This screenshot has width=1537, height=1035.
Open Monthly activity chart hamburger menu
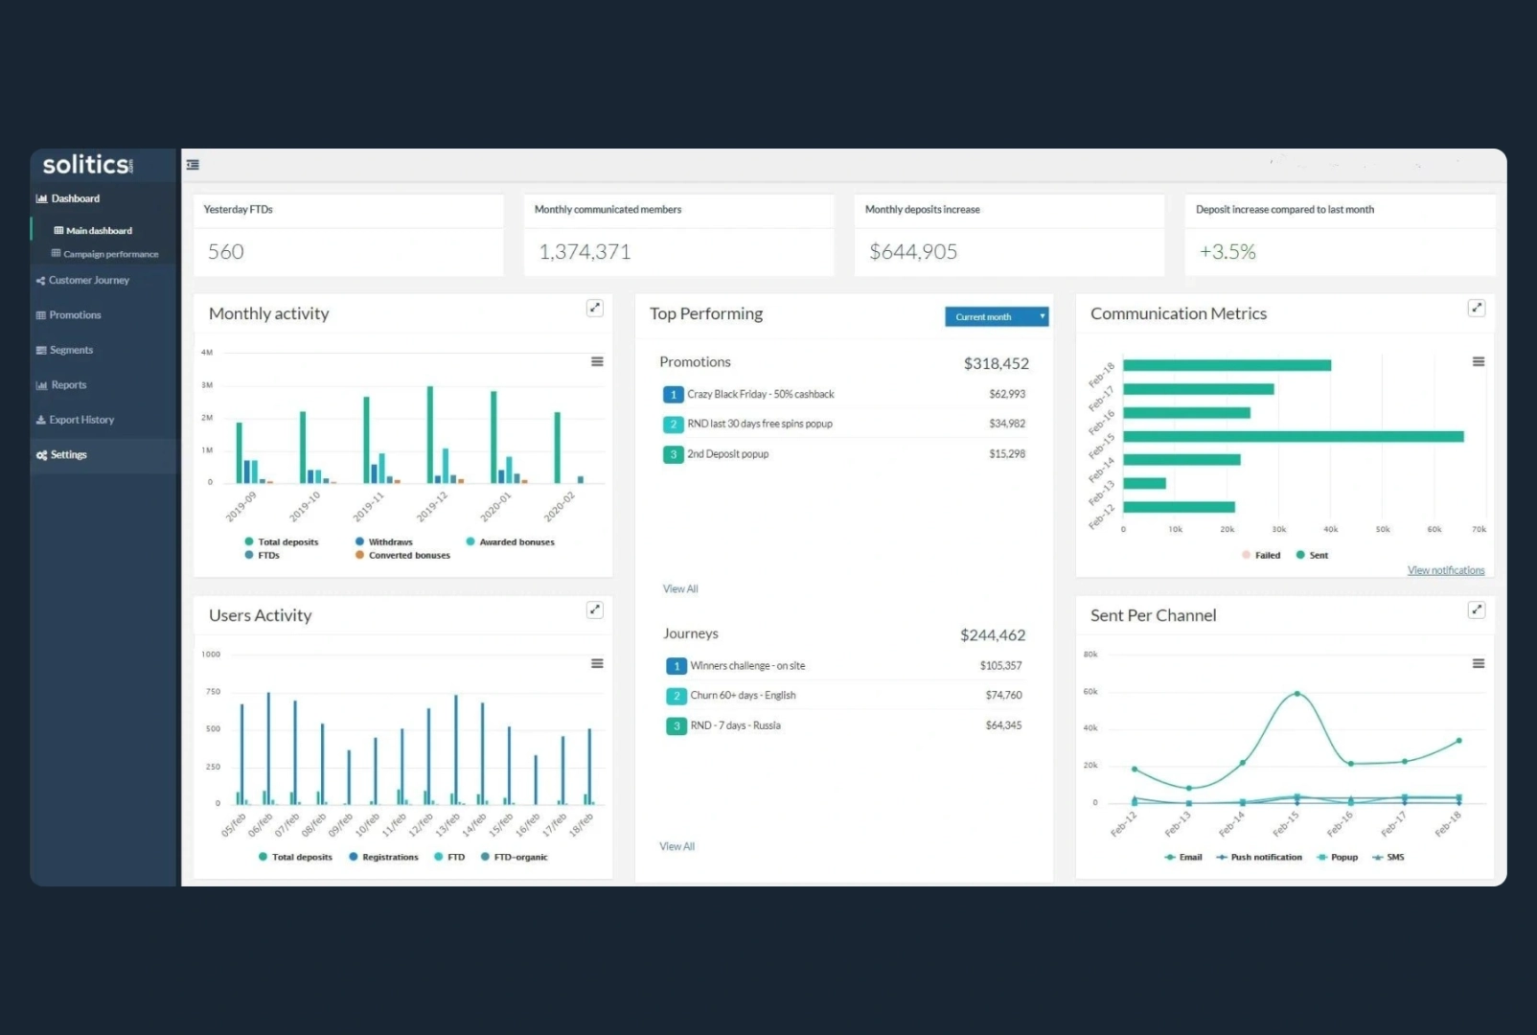[x=597, y=361]
